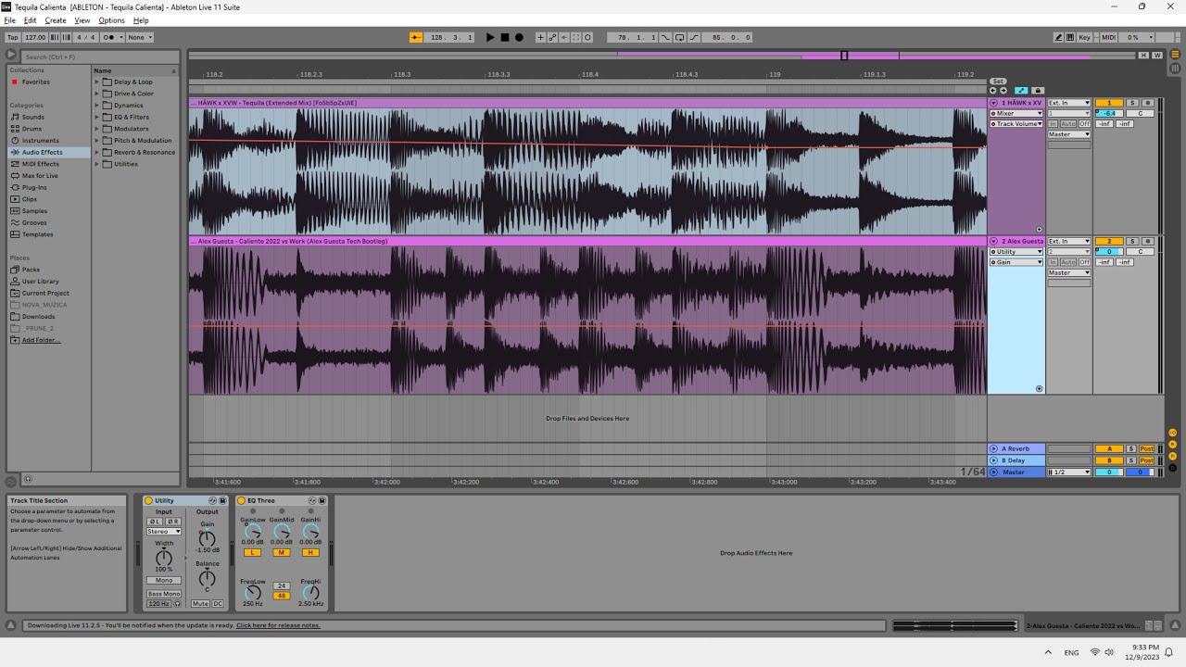The height and width of the screenshot is (667, 1186).
Task: Adjust the EQ Three FreqHi knob
Action: (310, 593)
